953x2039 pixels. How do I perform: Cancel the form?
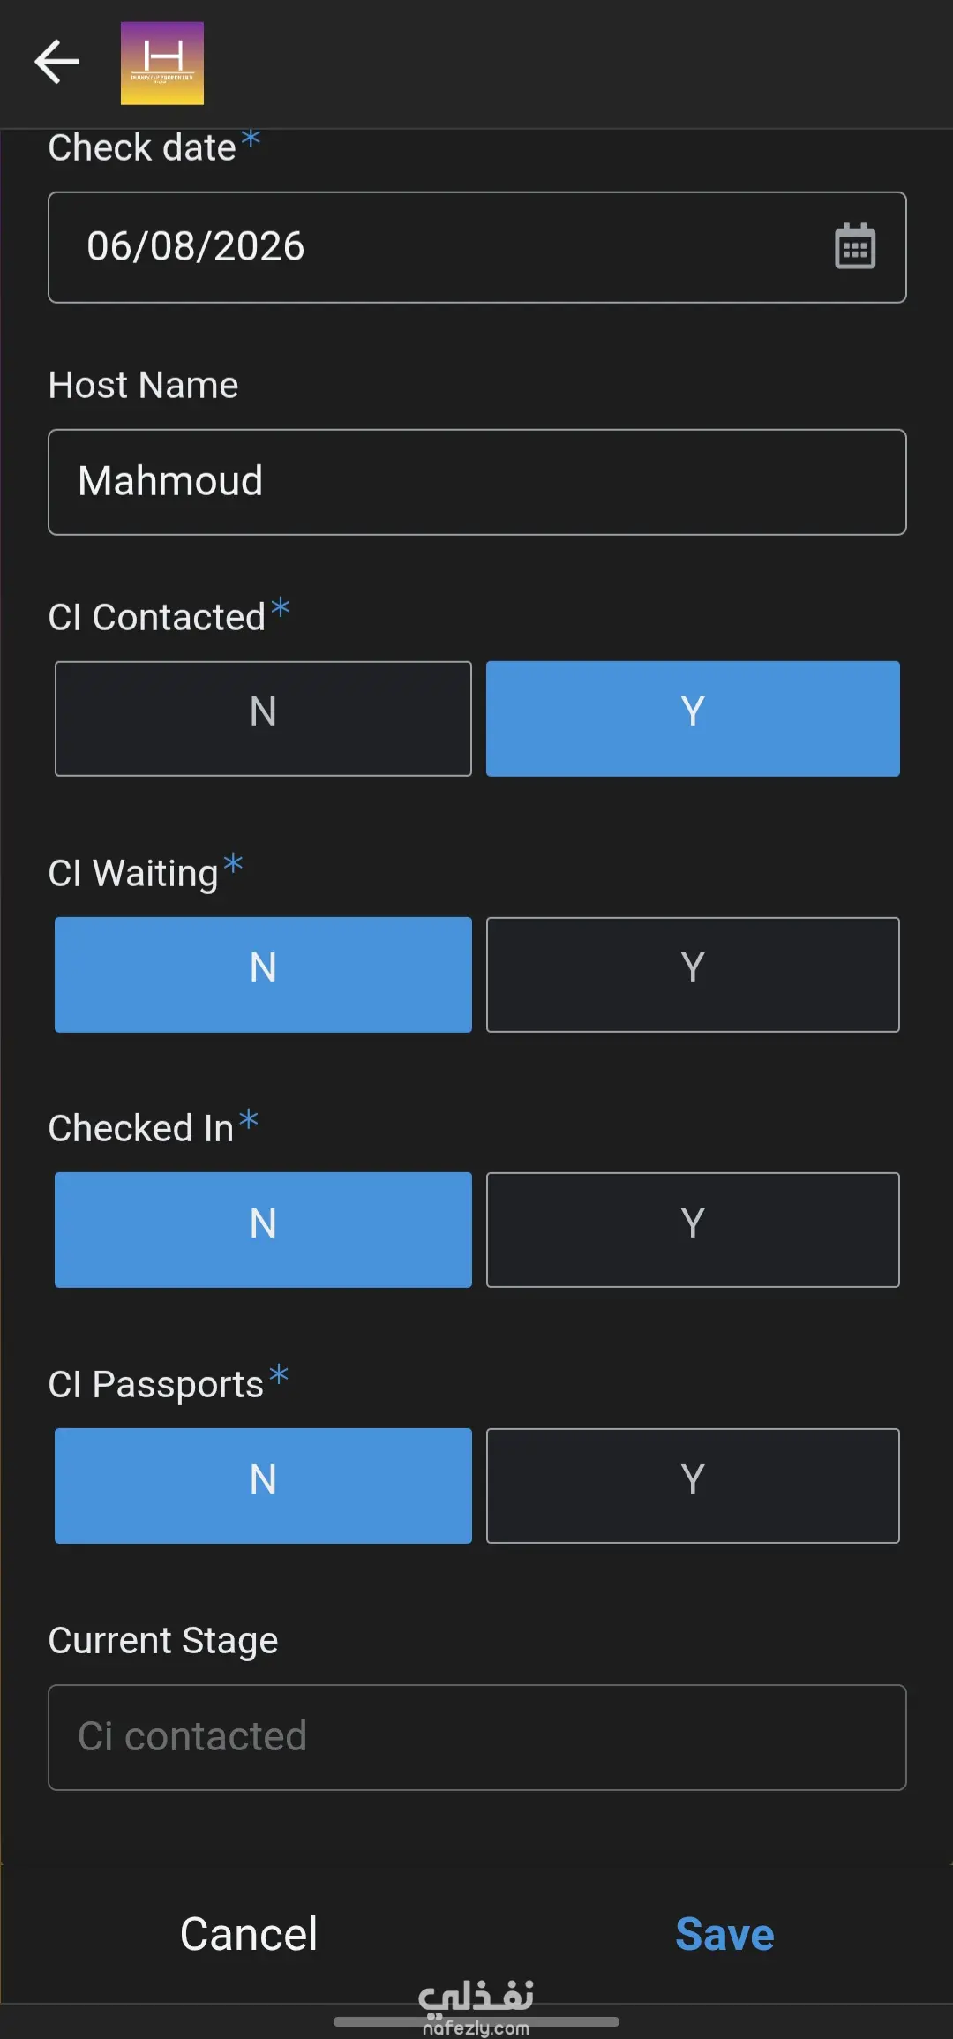pos(249,1934)
